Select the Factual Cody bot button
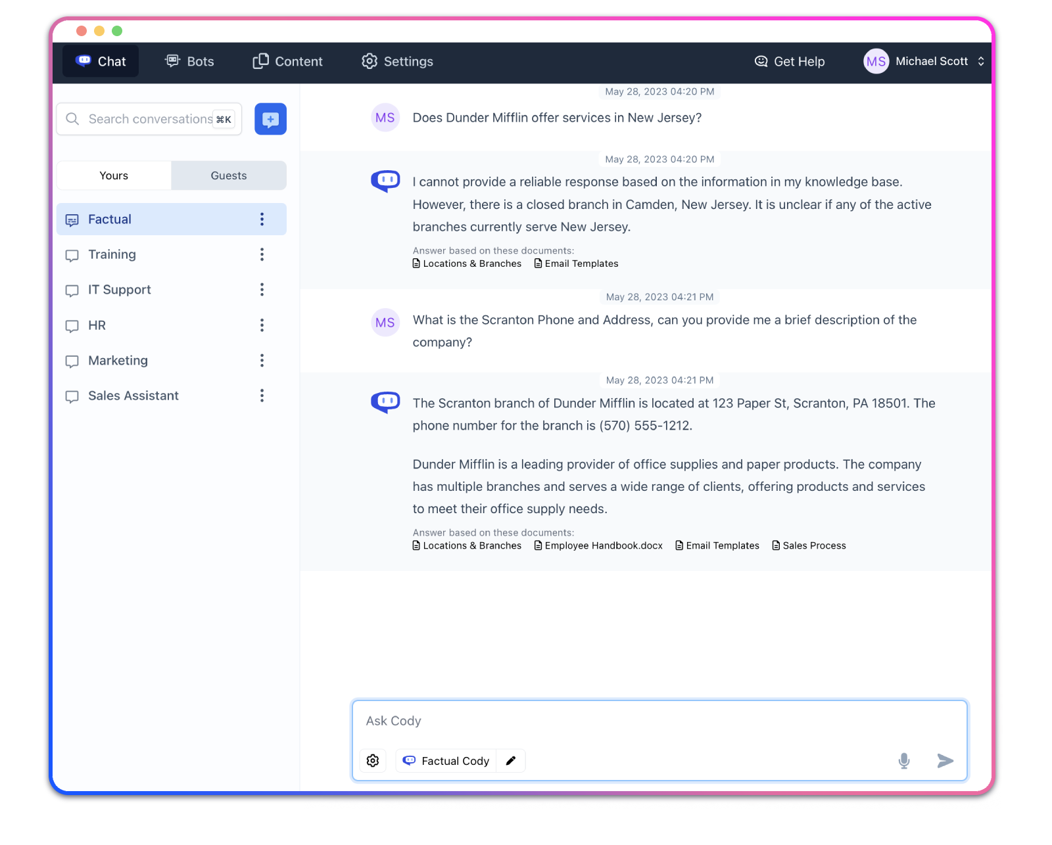This screenshot has width=1052, height=845. coord(446,760)
